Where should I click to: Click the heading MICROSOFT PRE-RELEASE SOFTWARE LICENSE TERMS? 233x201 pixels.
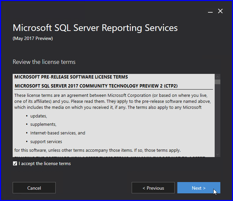pos(71,77)
